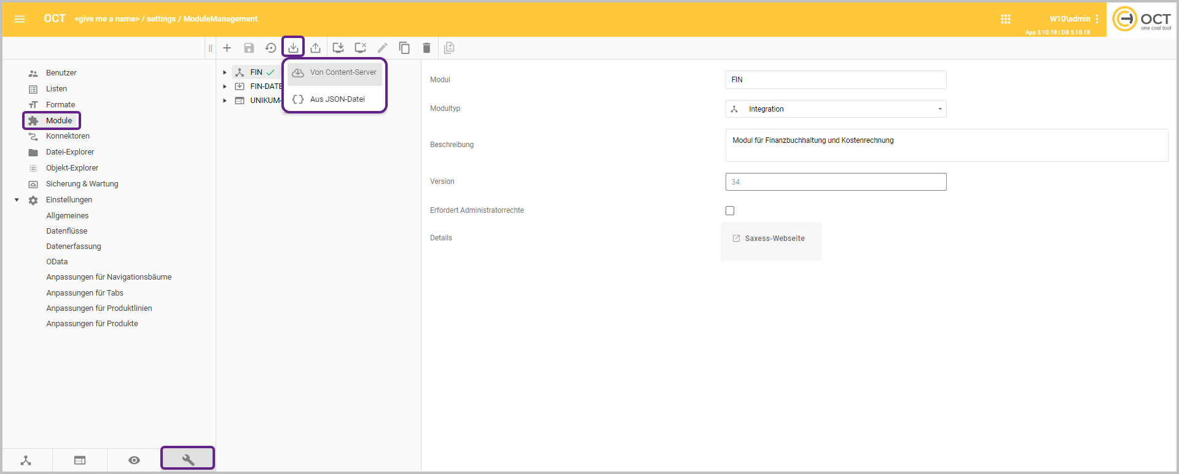Viewport: 1179px width, 474px height.
Task: Expand the FIN module tree node
Action: click(x=225, y=72)
